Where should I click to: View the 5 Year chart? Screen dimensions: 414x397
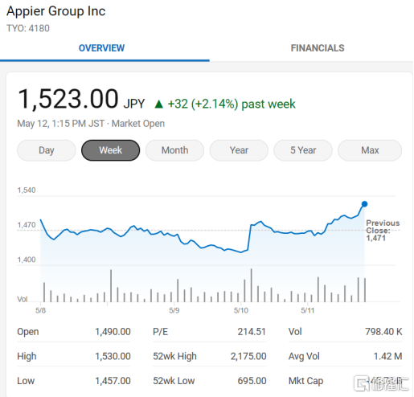tap(303, 150)
